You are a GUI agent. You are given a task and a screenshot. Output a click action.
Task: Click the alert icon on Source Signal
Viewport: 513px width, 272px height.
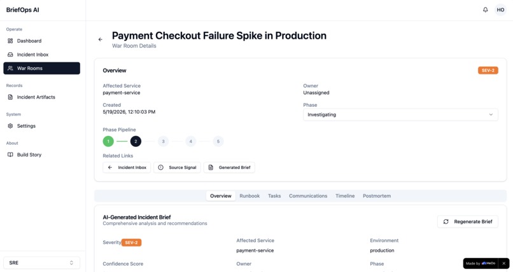(160, 168)
